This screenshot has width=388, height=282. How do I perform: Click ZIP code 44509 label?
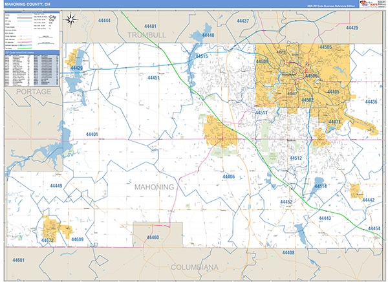coord(262,61)
